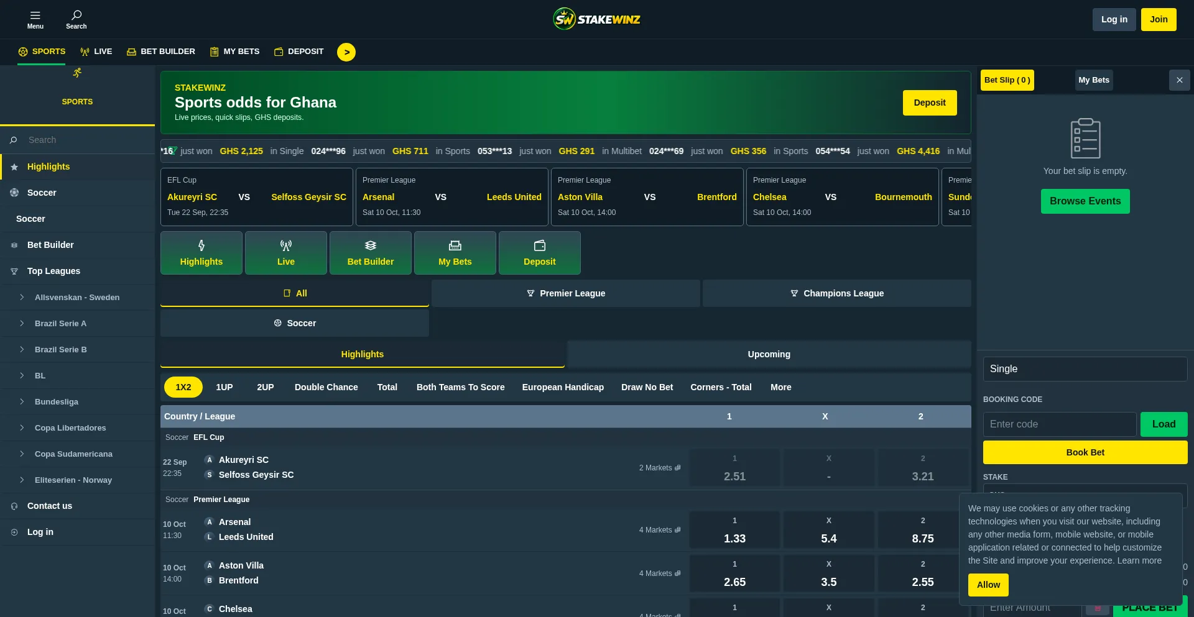Click the Deposit nav wallet icon
The width and height of the screenshot is (1194, 617).
point(279,52)
